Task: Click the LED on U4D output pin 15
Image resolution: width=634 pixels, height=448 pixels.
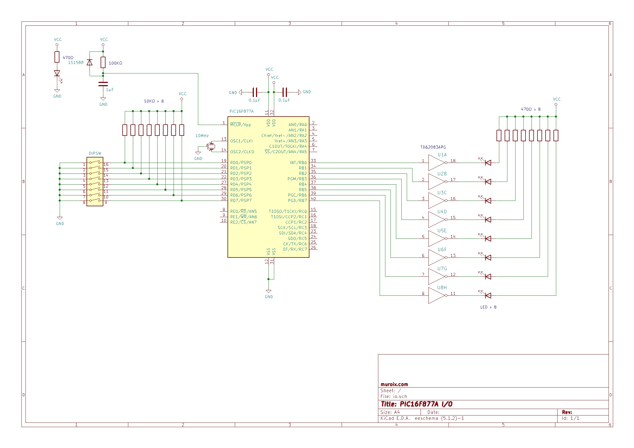Action: coord(486,219)
